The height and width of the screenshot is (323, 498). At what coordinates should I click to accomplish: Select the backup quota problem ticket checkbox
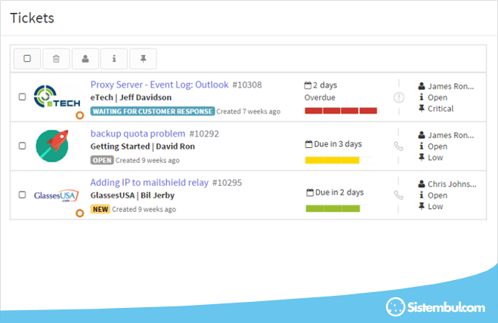point(22,146)
